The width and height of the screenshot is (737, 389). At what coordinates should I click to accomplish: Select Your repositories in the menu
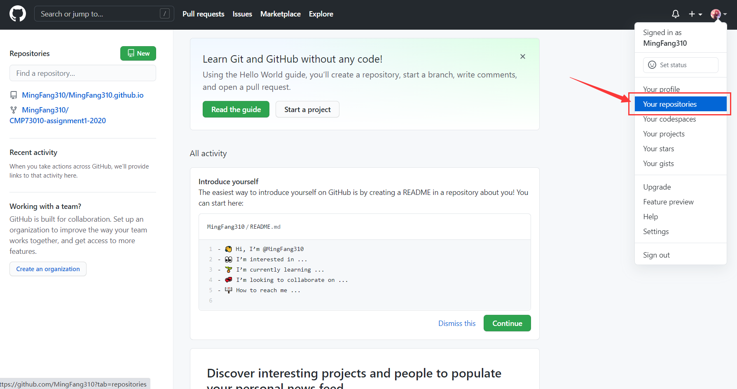pos(681,104)
